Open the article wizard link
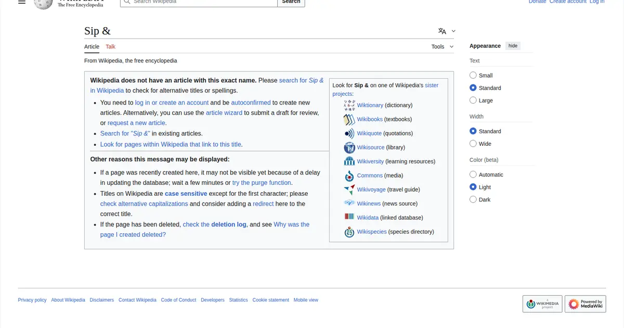Image resolution: width=624 pixels, height=328 pixels. coord(224,113)
